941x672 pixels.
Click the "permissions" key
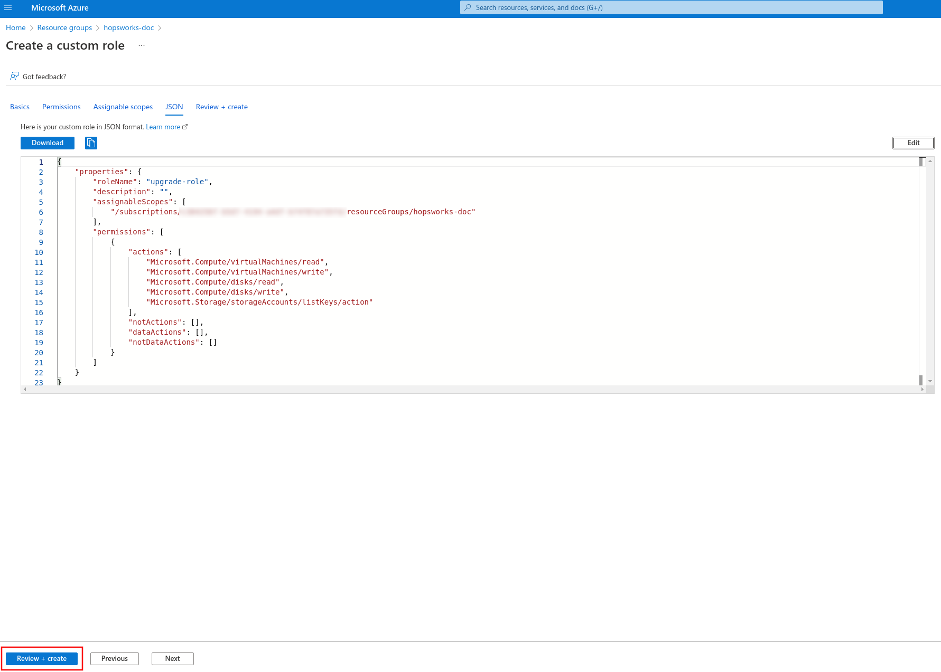[x=122, y=232]
